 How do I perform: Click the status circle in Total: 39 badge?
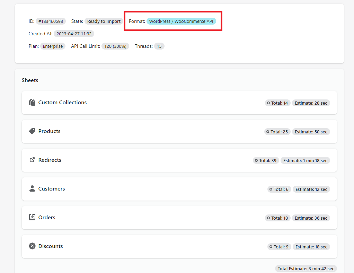coord(256,160)
